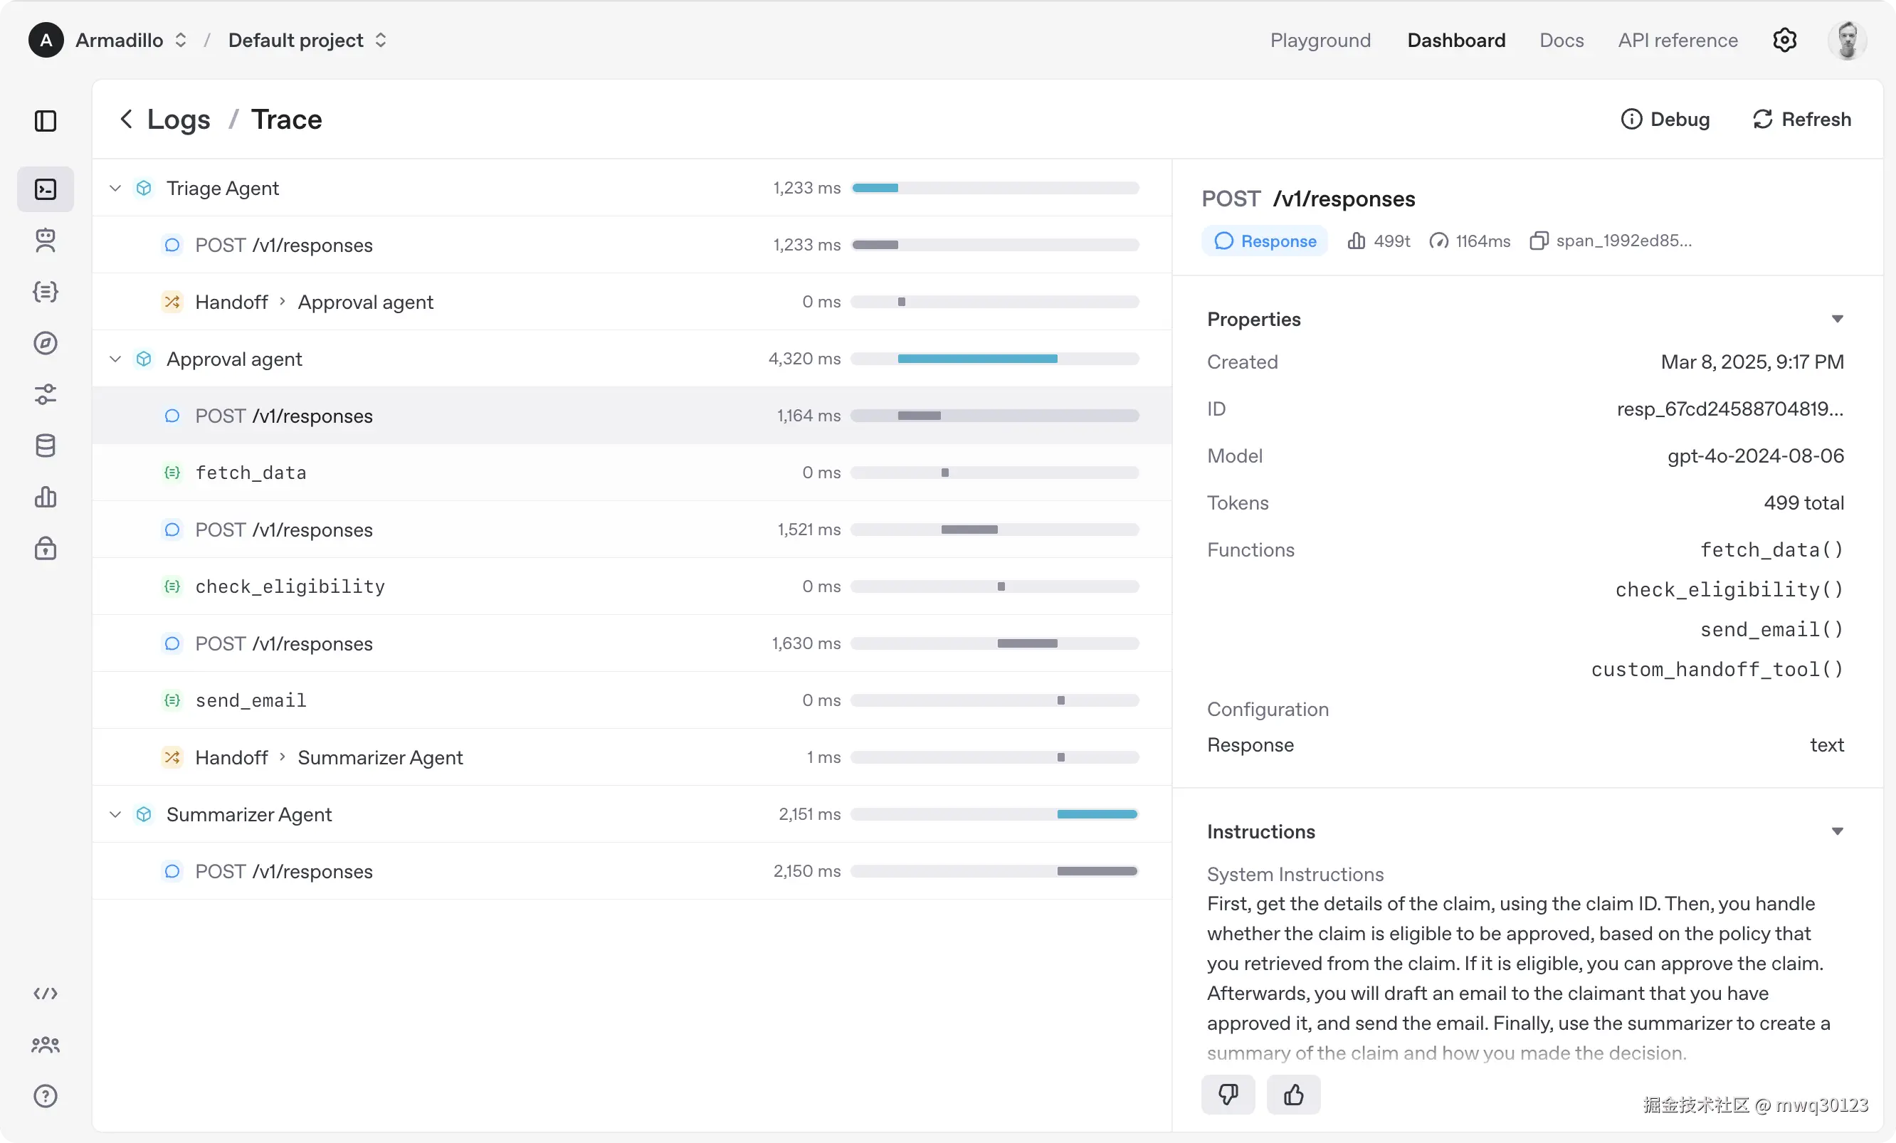This screenshot has width=1896, height=1143.
Task: Select the Fine-tuning sidebar icon
Action: [46, 395]
